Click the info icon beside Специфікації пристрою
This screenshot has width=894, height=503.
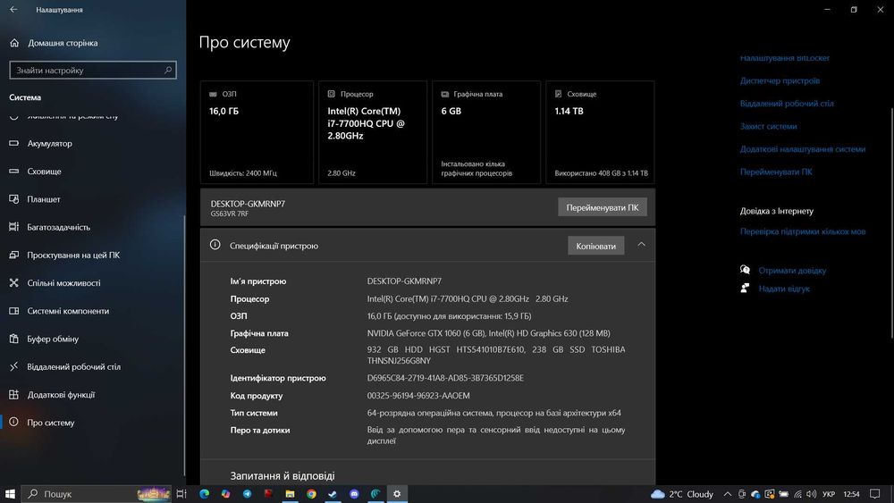(215, 245)
